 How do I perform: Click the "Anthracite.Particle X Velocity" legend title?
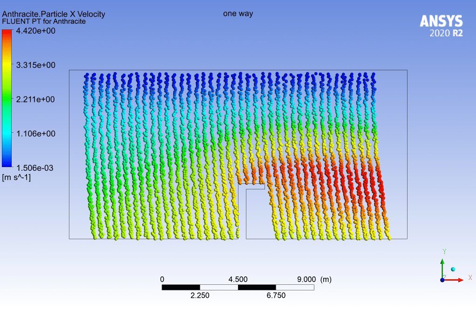click(x=54, y=14)
